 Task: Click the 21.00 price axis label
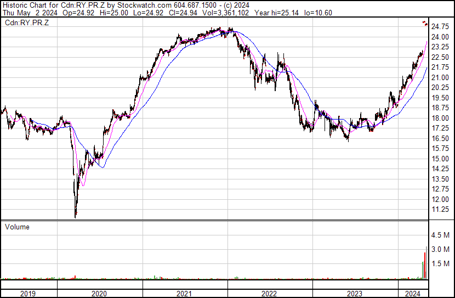(440, 77)
